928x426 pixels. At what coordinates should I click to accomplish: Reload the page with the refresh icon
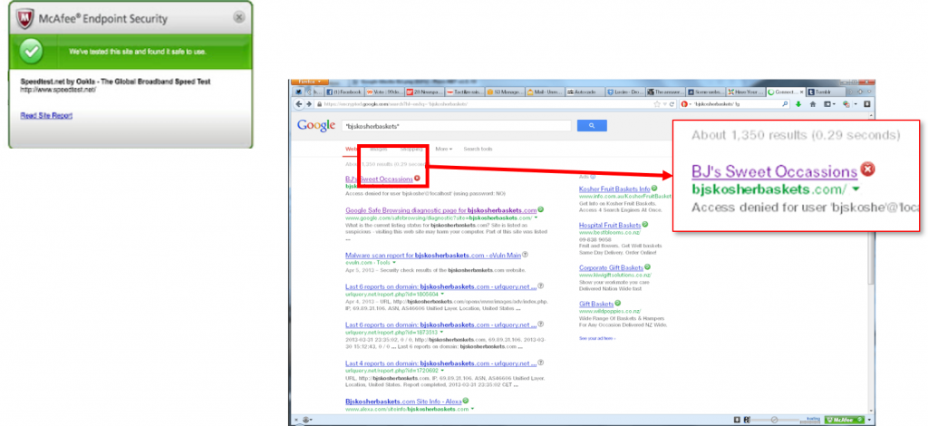coord(672,104)
